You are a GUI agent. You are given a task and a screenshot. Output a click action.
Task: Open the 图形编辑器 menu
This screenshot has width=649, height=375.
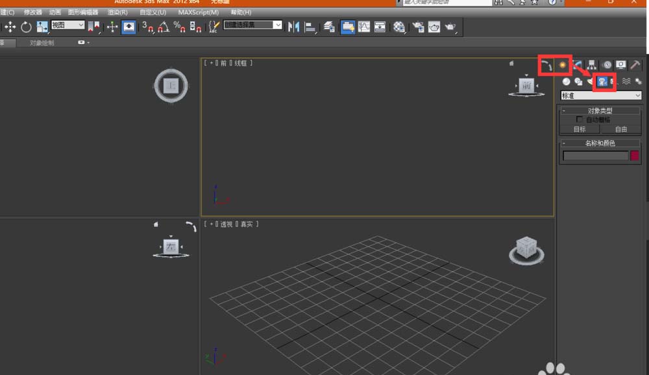click(83, 12)
